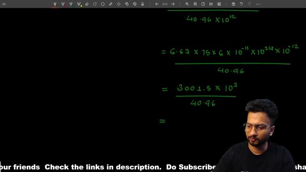This screenshot has width=306, height=172.
Task: Select the ruler tool
Action: 110,4
